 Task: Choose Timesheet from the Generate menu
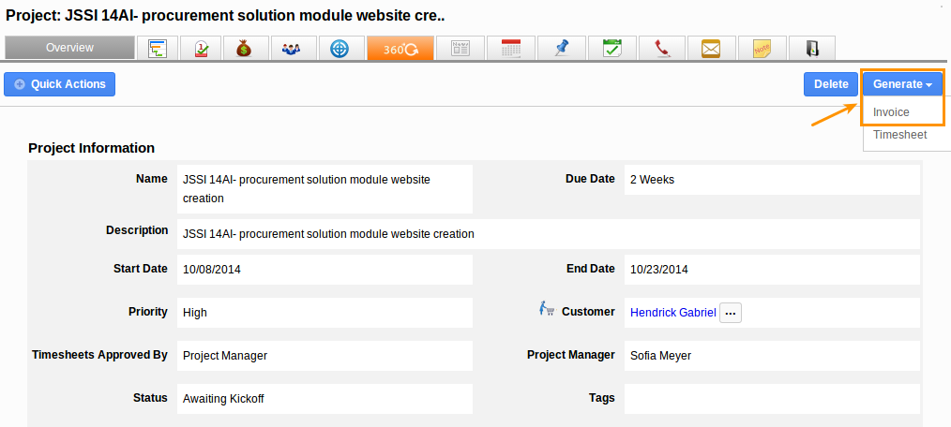click(x=899, y=135)
